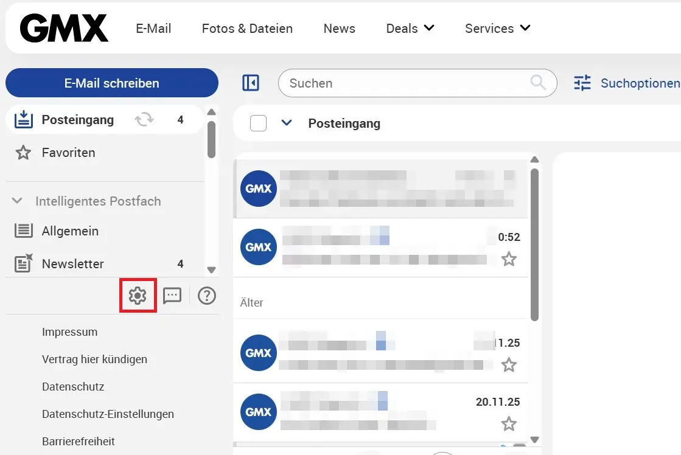
Task: Click the help question mark icon
Action: tap(206, 295)
